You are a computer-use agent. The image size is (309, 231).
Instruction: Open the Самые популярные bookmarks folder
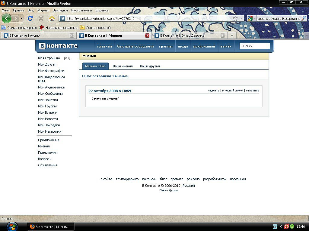click(19, 28)
